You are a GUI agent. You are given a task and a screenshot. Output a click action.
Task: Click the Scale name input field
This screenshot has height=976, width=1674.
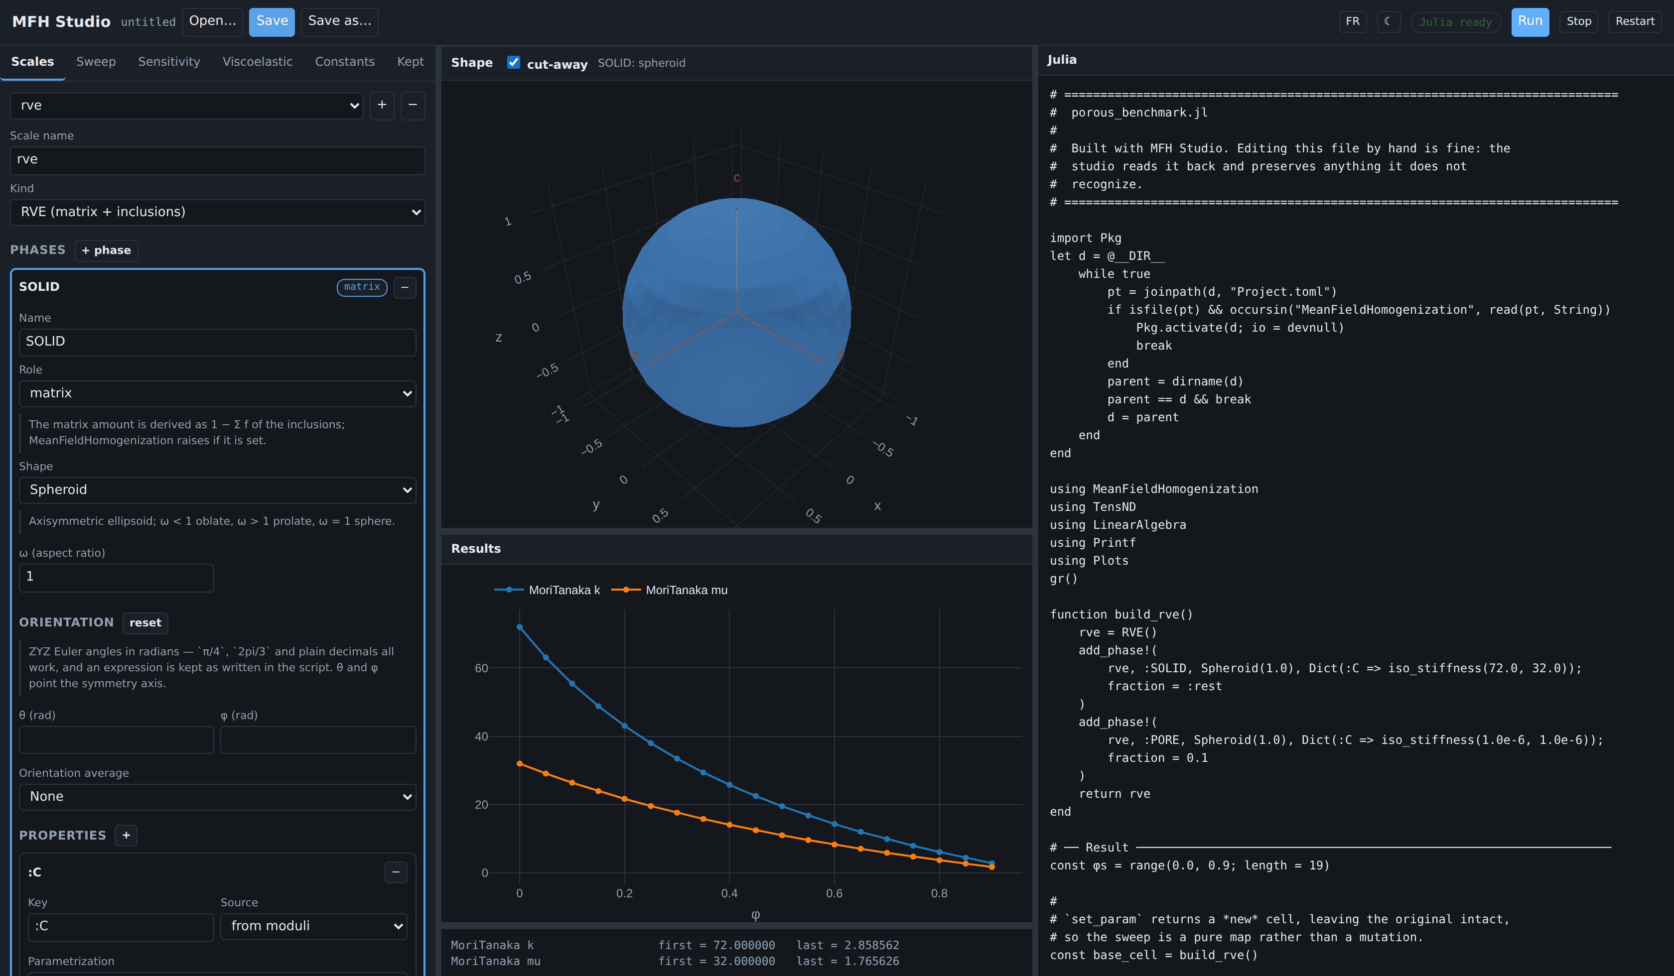click(217, 160)
